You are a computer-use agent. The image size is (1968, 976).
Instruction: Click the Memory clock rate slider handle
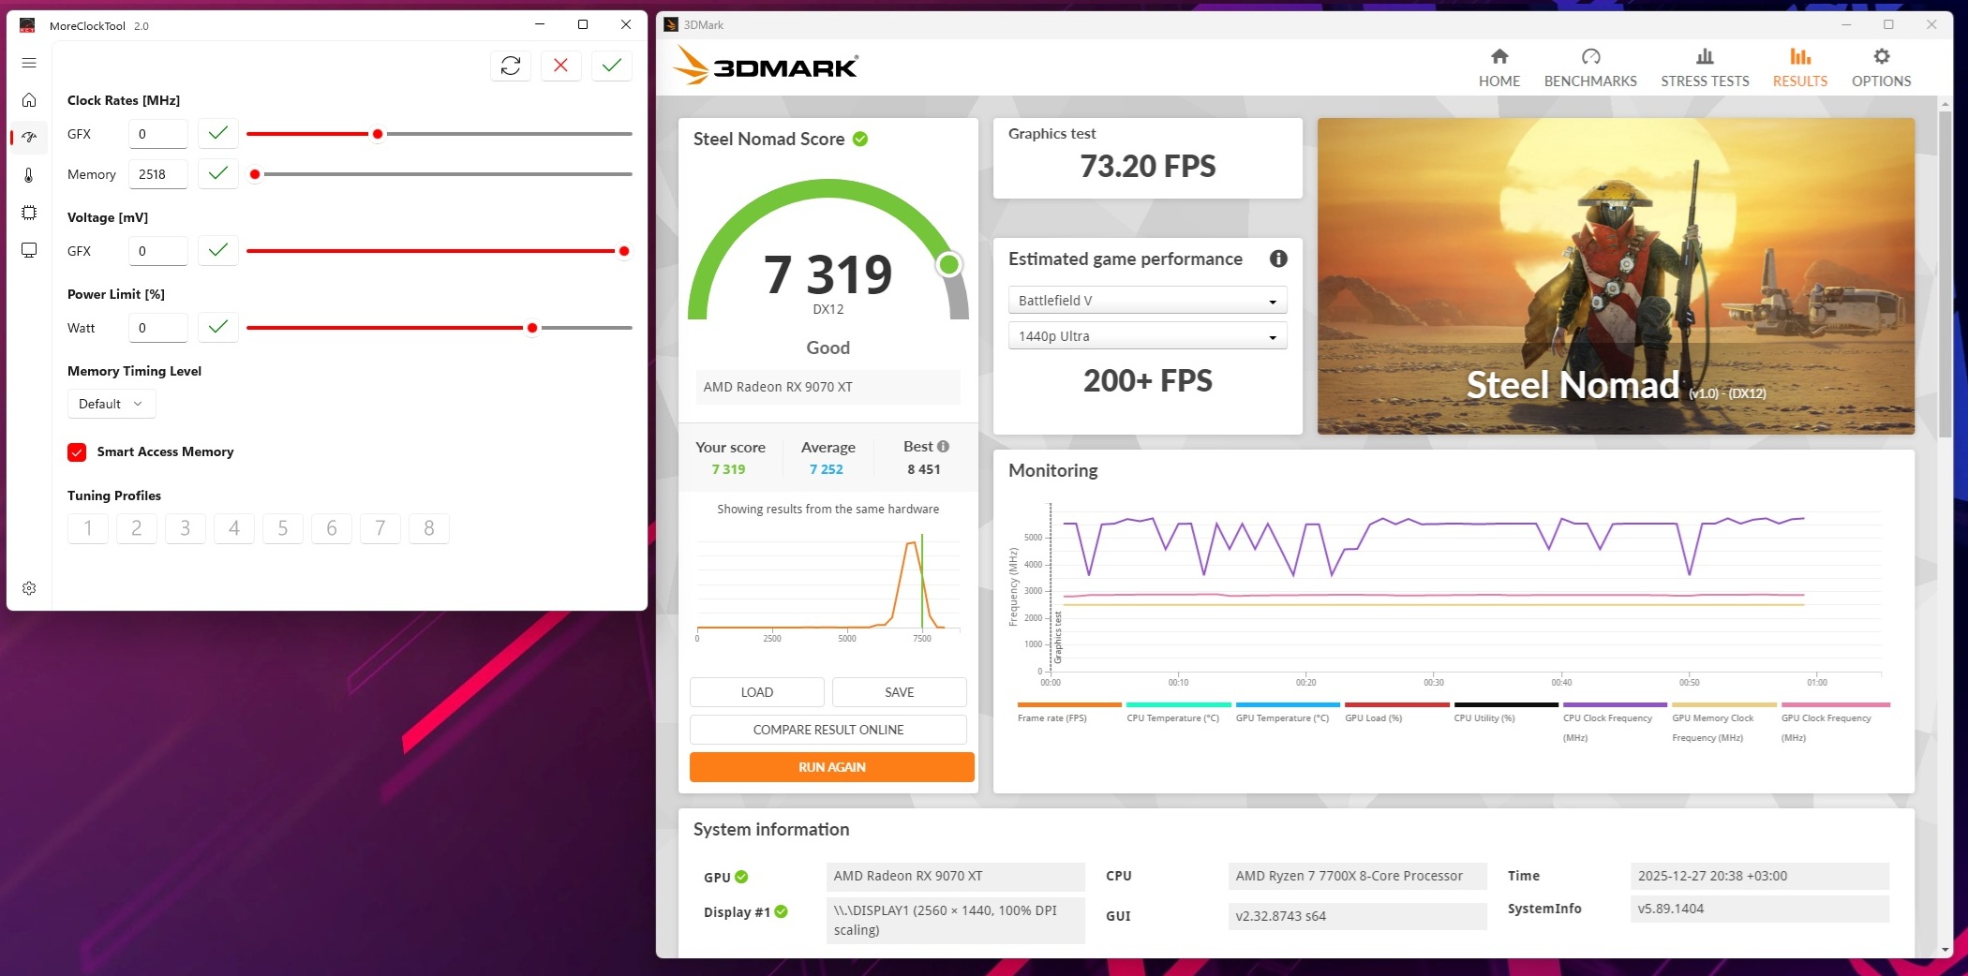click(255, 174)
